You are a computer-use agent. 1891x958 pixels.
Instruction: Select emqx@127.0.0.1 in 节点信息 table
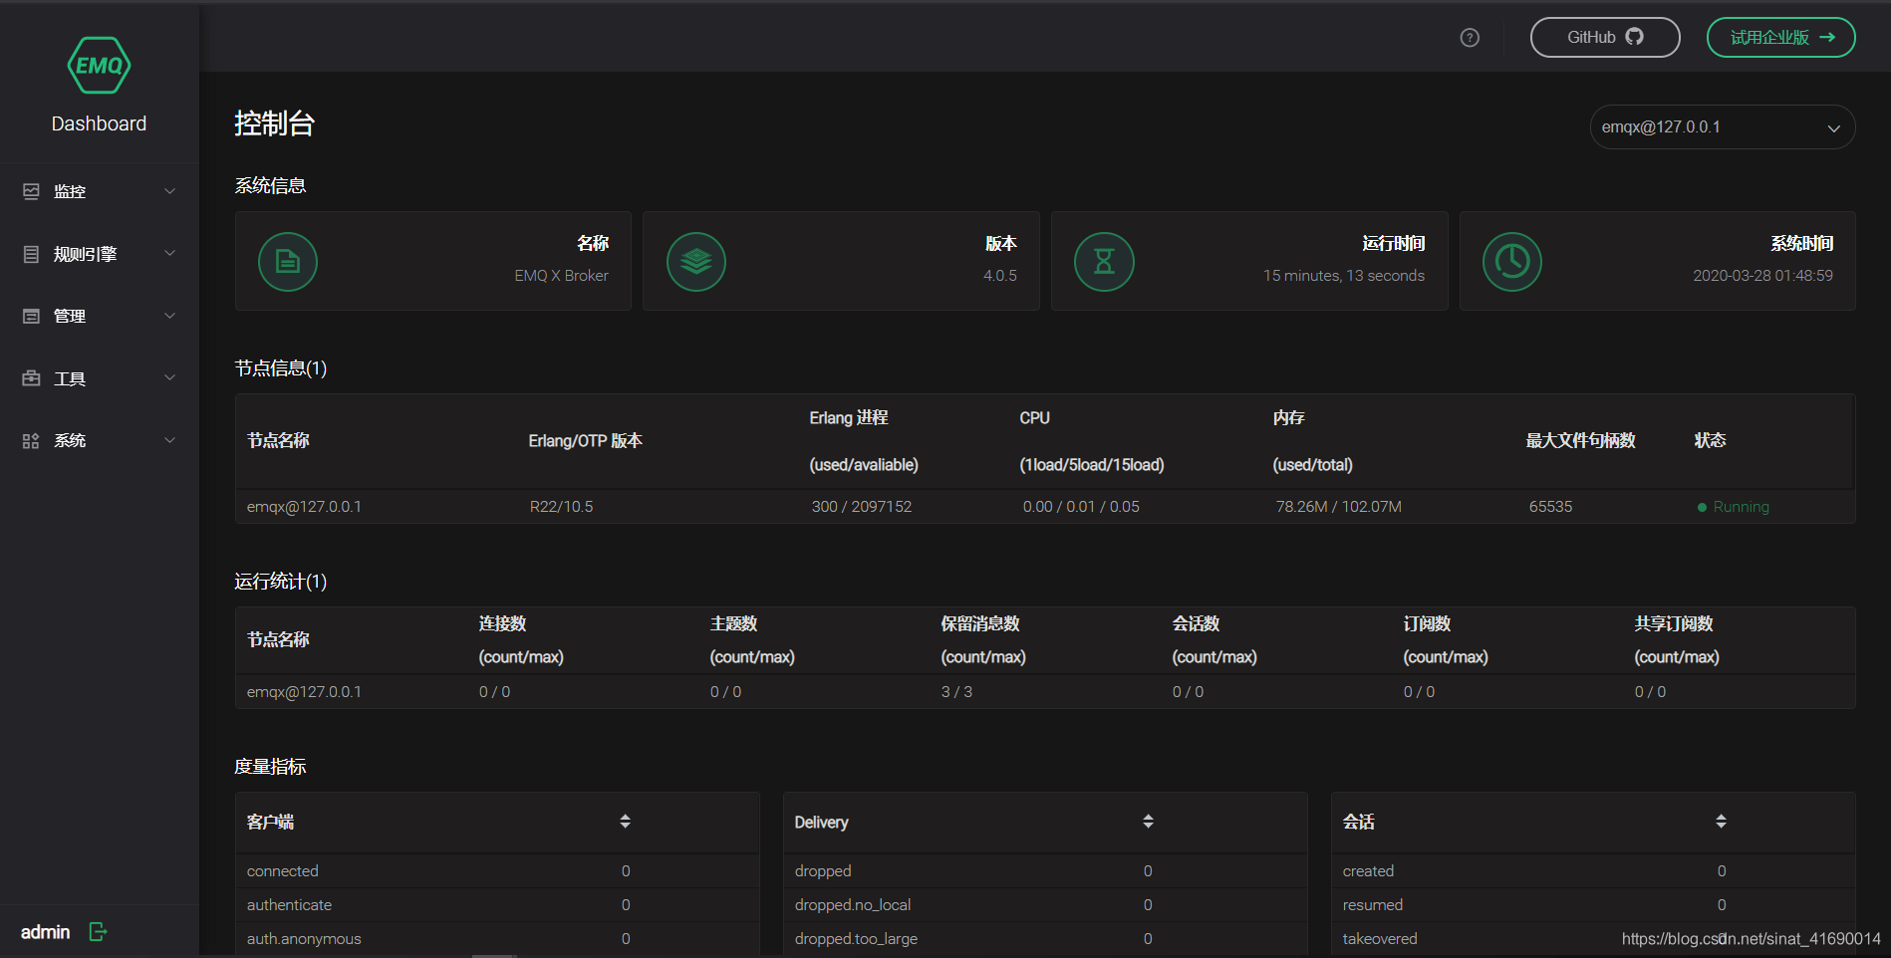coord(304,507)
